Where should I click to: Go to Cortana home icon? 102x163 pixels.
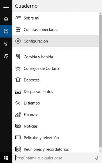pyautogui.click(x=6, y=19)
